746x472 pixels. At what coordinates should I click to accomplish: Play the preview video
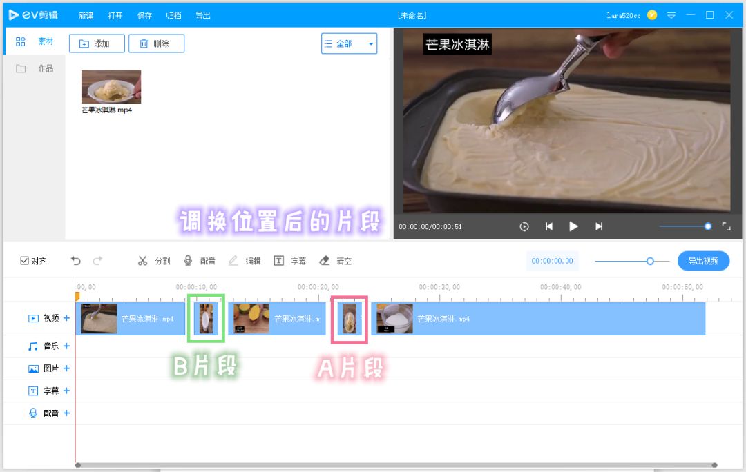point(574,227)
